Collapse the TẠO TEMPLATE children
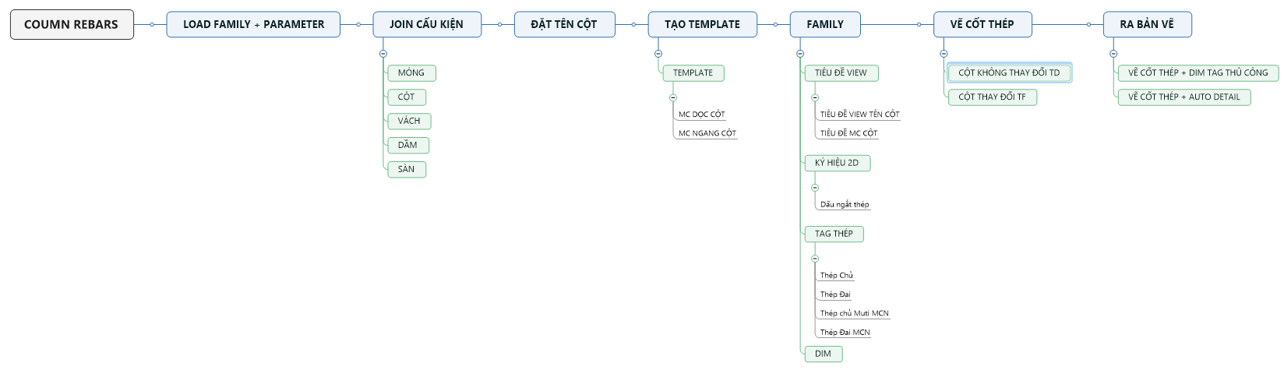Viewport: 1284px width, 370px height. (658, 54)
